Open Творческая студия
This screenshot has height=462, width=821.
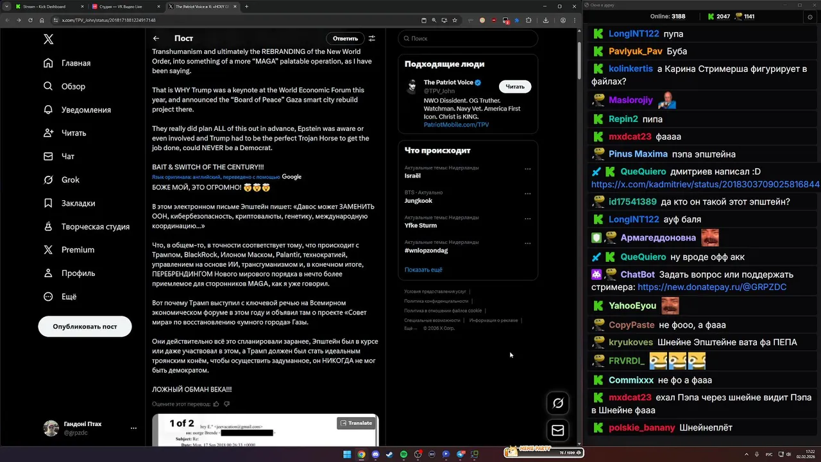coord(87,227)
